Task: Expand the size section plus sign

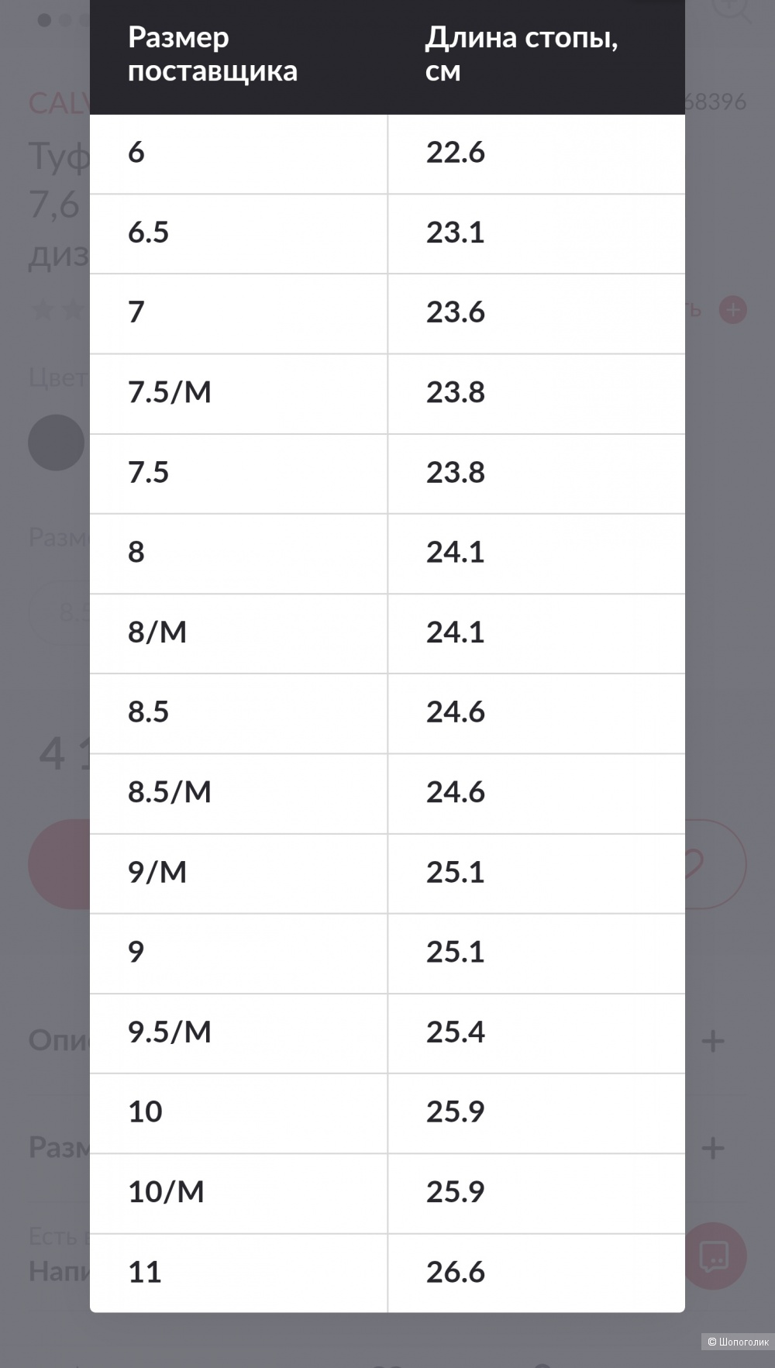Action: (713, 1148)
